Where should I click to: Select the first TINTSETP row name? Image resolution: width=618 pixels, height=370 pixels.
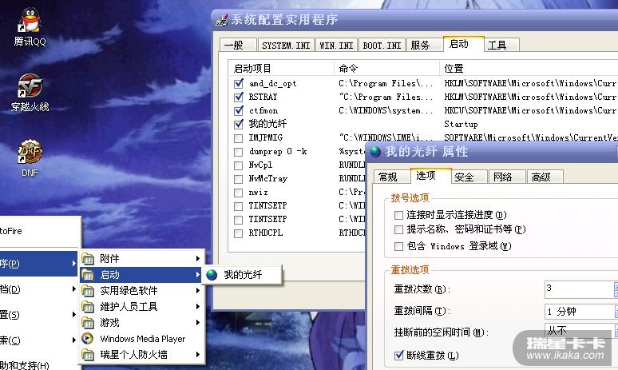click(267, 205)
